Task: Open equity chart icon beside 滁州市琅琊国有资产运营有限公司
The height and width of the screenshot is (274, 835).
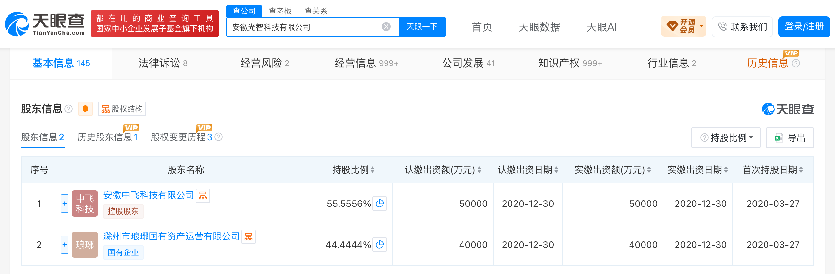Action: click(249, 237)
